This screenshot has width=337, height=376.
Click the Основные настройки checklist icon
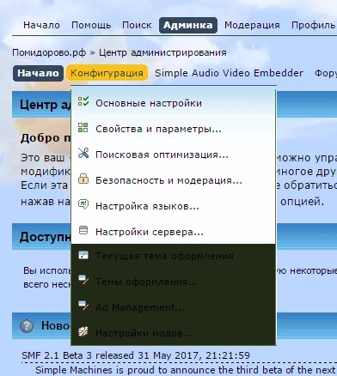click(x=83, y=101)
